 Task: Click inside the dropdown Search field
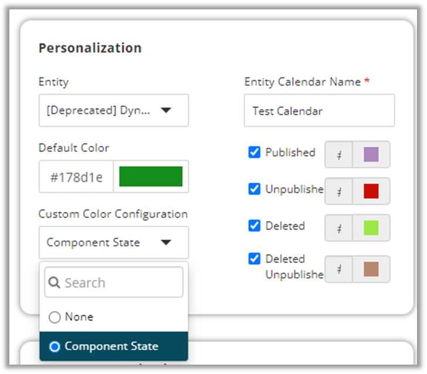click(x=120, y=283)
